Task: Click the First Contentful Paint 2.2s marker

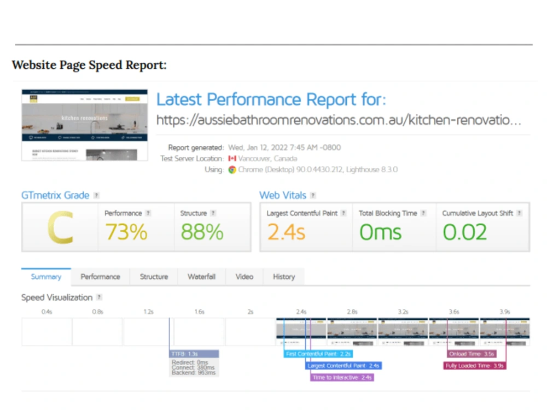Action: point(318,354)
